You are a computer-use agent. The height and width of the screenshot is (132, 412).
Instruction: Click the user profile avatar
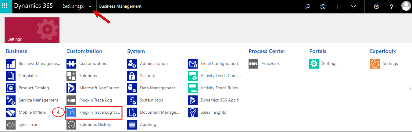click(x=406, y=6)
